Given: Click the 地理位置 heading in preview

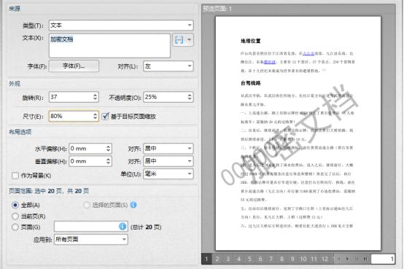Looking at the screenshot, I should tap(251, 41).
